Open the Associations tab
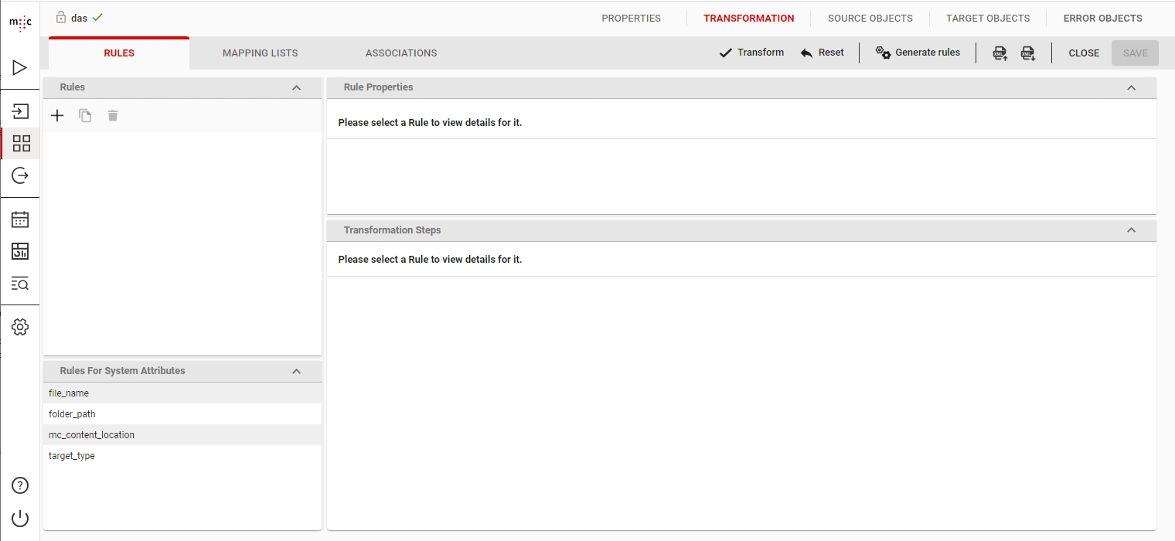Image resolution: width=1175 pixels, height=541 pixels. point(401,53)
